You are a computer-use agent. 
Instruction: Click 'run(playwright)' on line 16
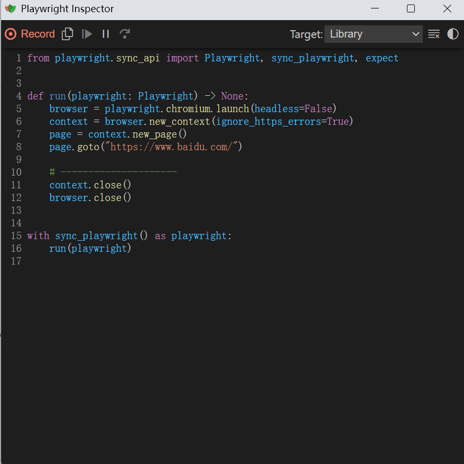pyautogui.click(x=90, y=248)
